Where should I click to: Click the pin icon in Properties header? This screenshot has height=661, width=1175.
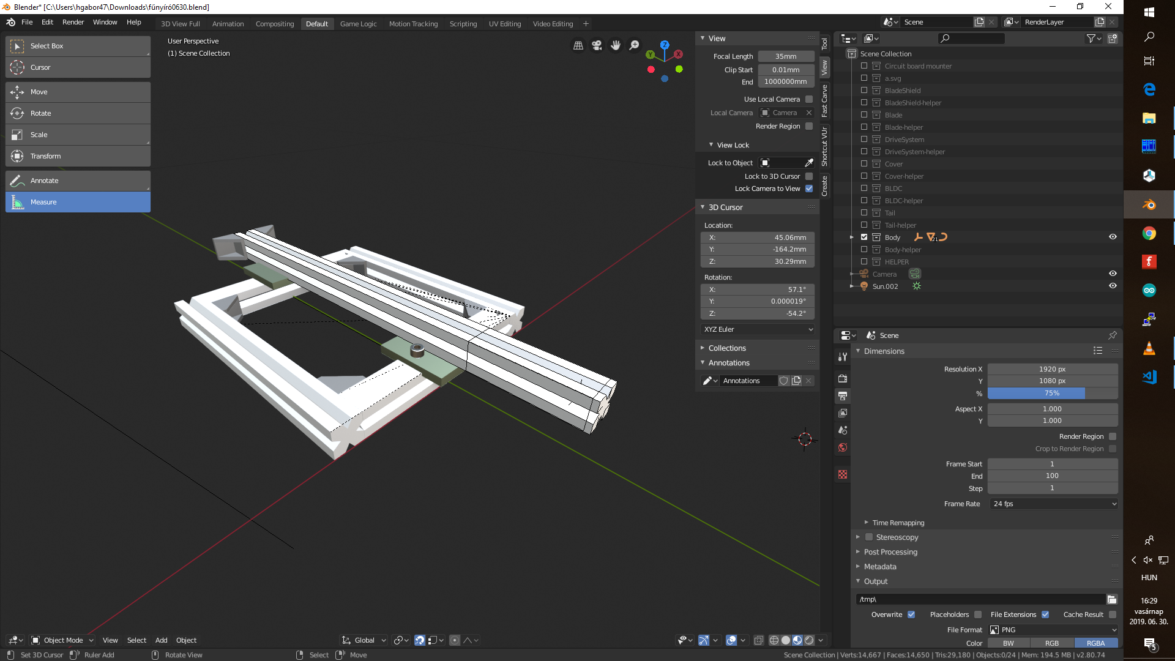(x=1113, y=335)
